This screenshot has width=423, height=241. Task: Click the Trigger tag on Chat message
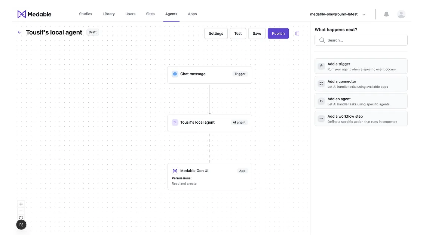[x=240, y=74]
